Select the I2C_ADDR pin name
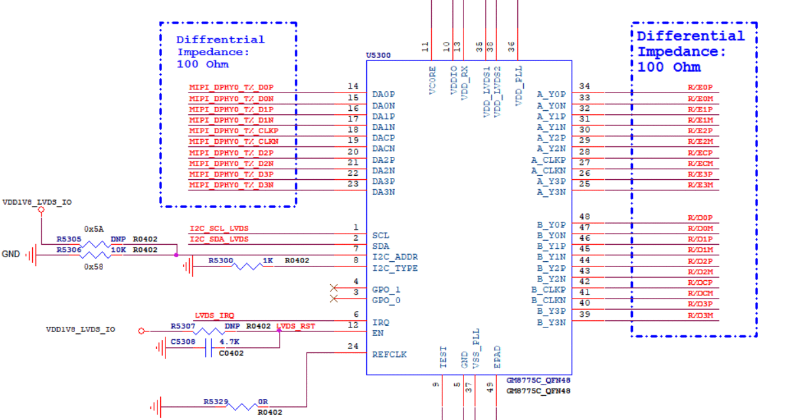Viewport: 791px width, 420px height. pyautogui.click(x=395, y=257)
